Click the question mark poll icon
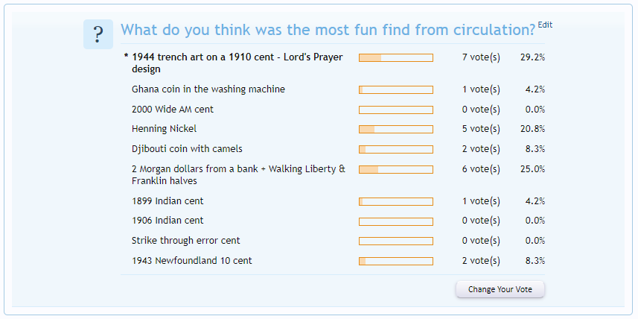Viewport: 638px width, 319px height. [x=98, y=34]
